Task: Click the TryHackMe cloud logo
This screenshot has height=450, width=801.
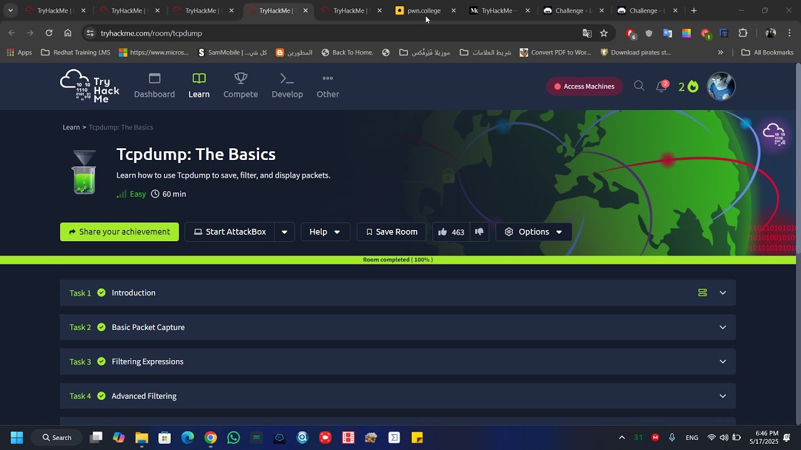Action: [x=89, y=86]
